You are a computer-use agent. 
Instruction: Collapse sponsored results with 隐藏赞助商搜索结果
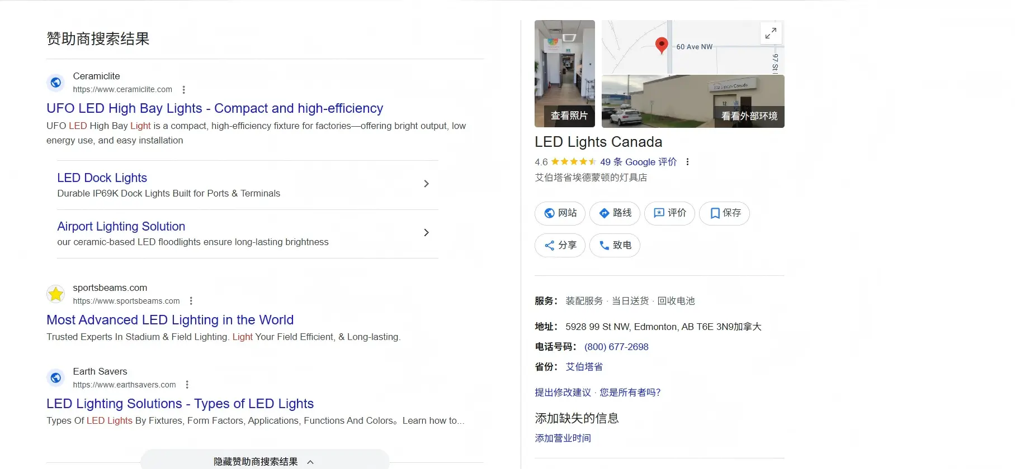265,461
